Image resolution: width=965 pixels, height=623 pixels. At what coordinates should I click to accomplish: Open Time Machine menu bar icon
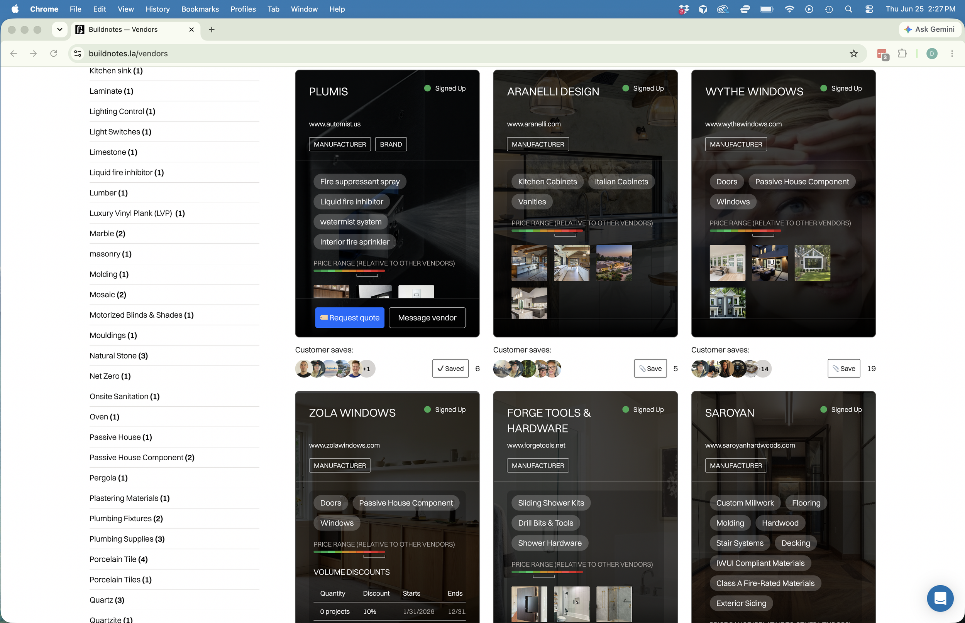pos(829,9)
